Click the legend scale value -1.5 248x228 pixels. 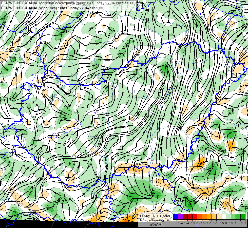pos(212,223)
